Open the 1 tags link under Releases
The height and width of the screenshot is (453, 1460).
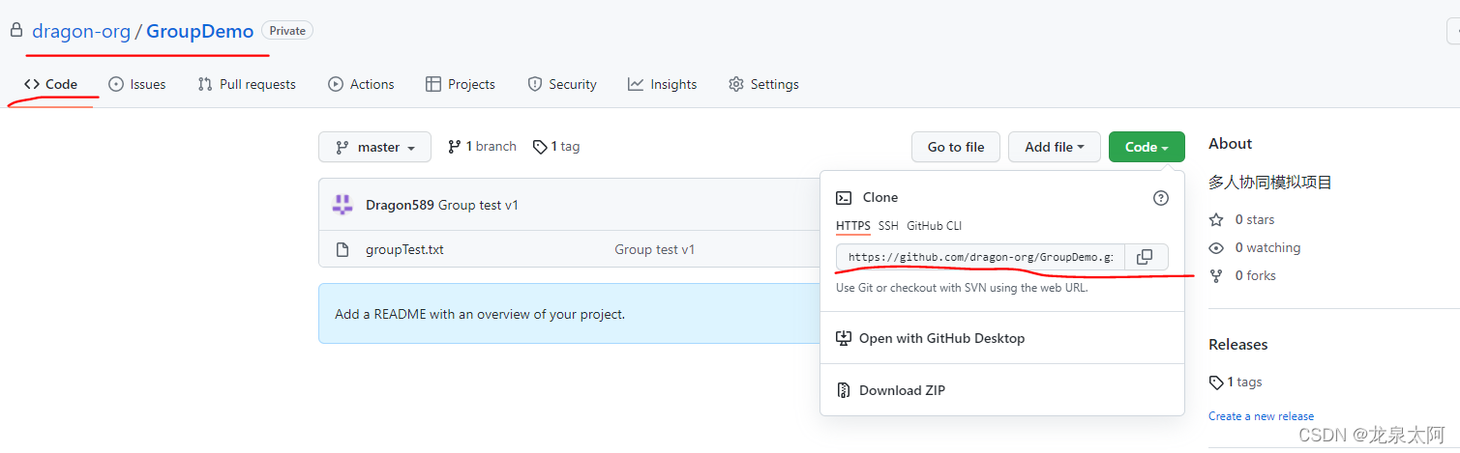pyautogui.click(x=1236, y=382)
